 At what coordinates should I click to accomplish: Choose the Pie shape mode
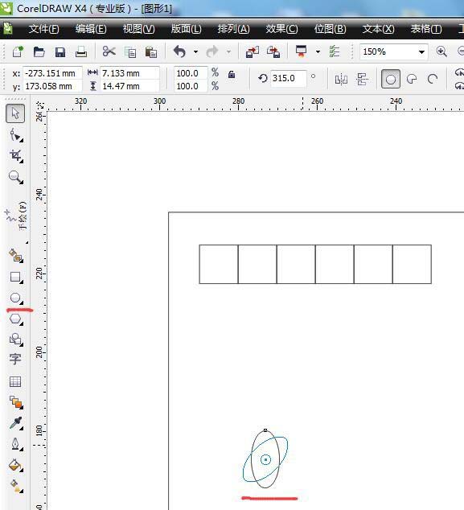[x=412, y=79]
